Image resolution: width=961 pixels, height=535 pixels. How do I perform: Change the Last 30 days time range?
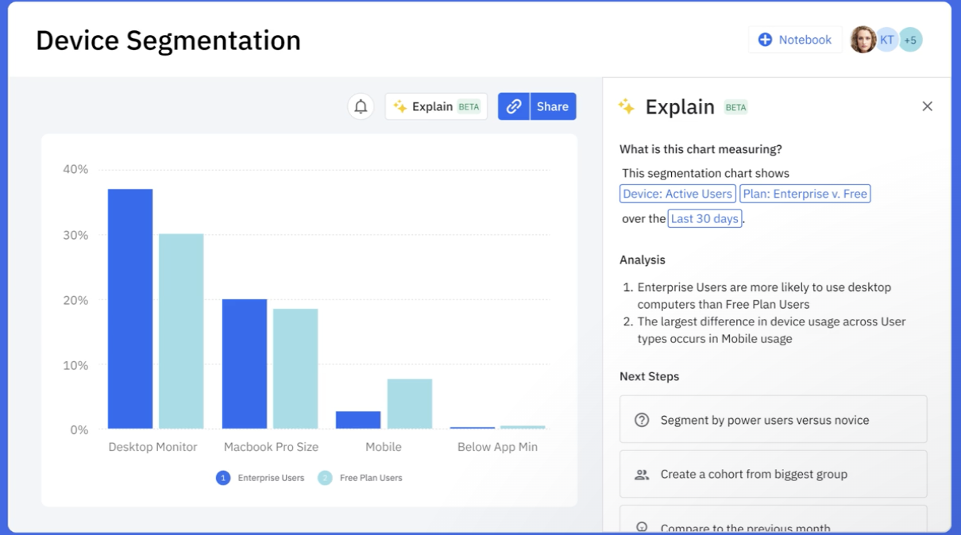(704, 218)
